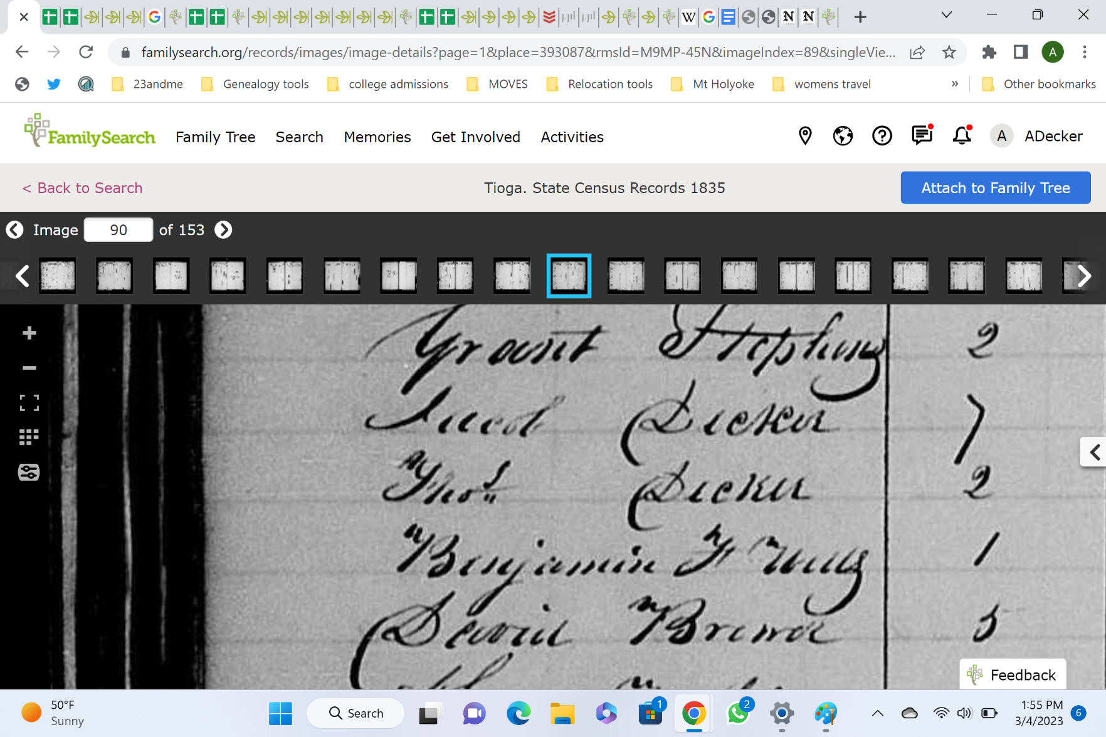Toggle Chrome side panel
This screenshot has width=1106, height=737.
pyautogui.click(x=1021, y=52)
